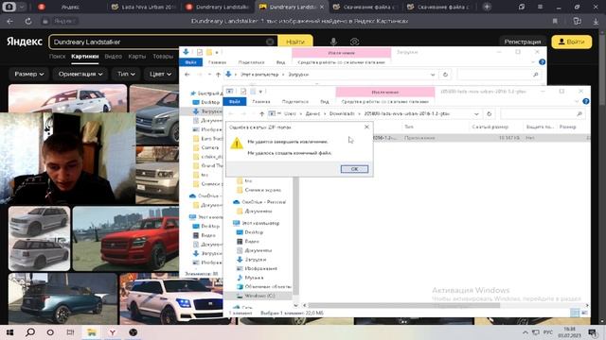Click OK in the ZIP error dialog
This screenshot has height=340, width=606.
pos(354,169)
